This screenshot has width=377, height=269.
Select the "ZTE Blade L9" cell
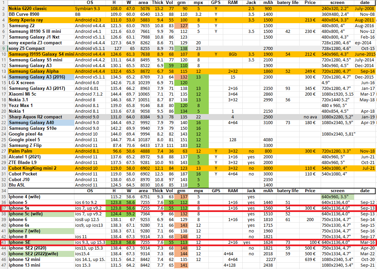(41, 163)
